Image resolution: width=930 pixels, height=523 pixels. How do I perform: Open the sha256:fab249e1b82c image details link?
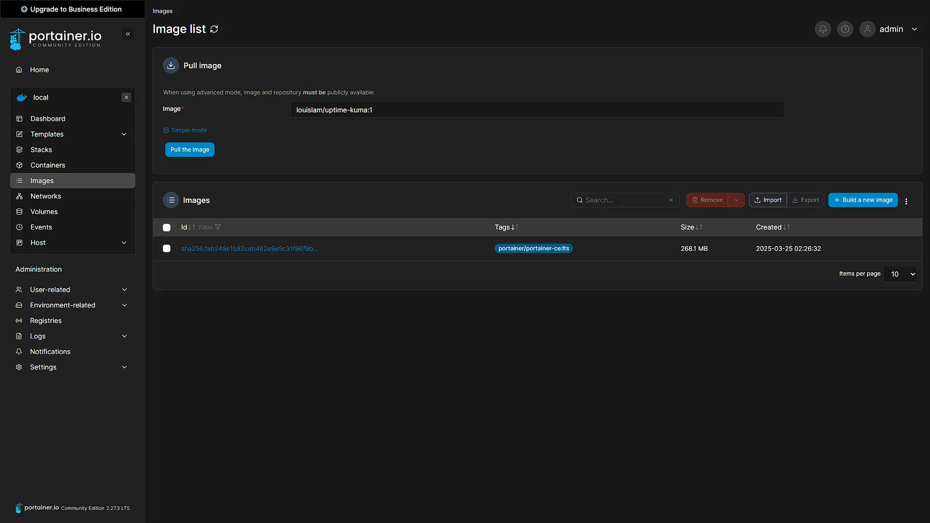point(249,248)
